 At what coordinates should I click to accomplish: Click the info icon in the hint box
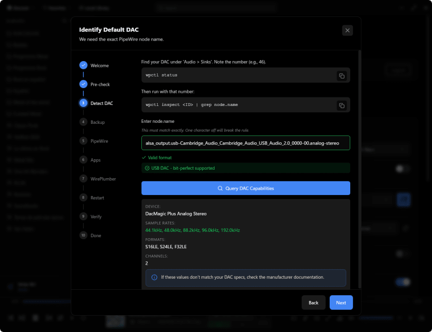point(154,277)
